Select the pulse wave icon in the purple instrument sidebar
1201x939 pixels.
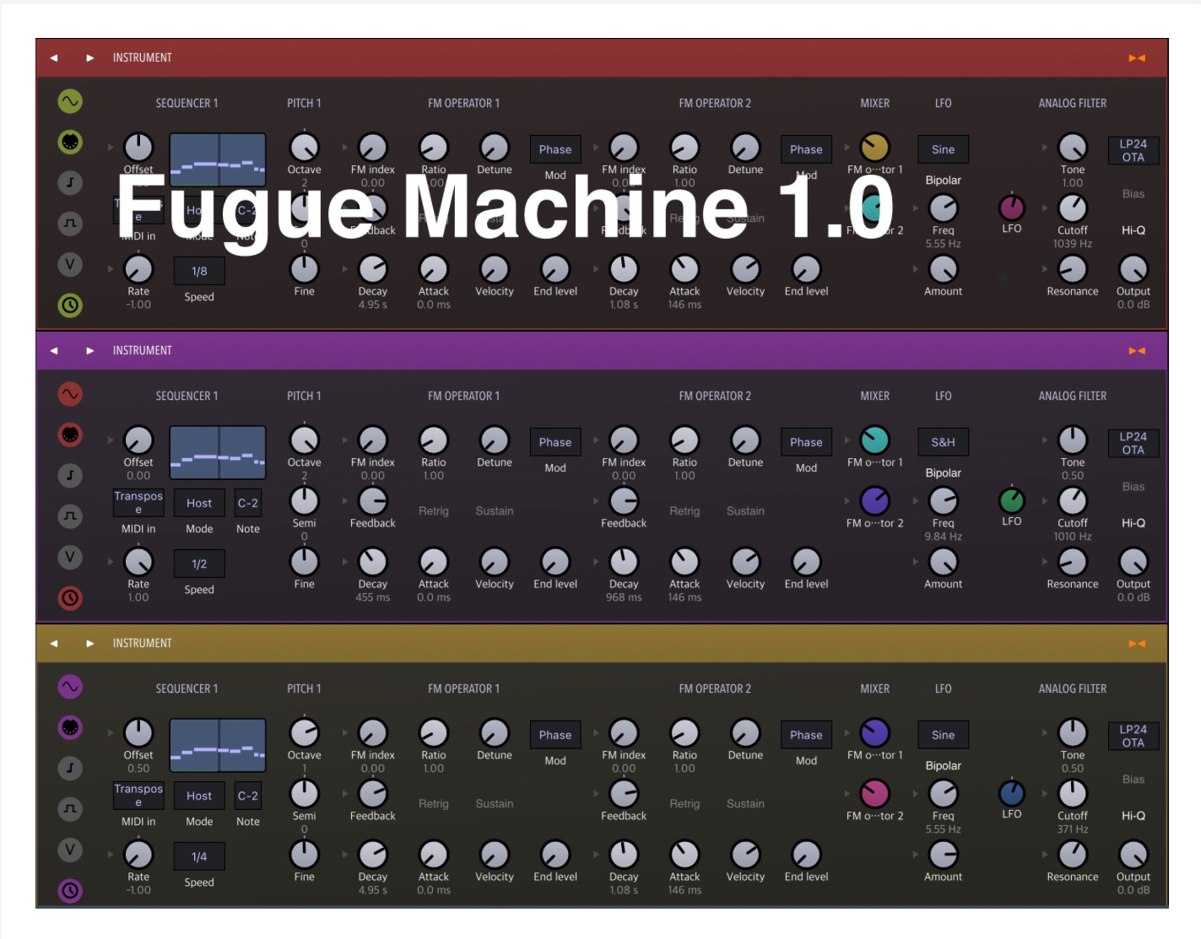(x=70, y=515)
